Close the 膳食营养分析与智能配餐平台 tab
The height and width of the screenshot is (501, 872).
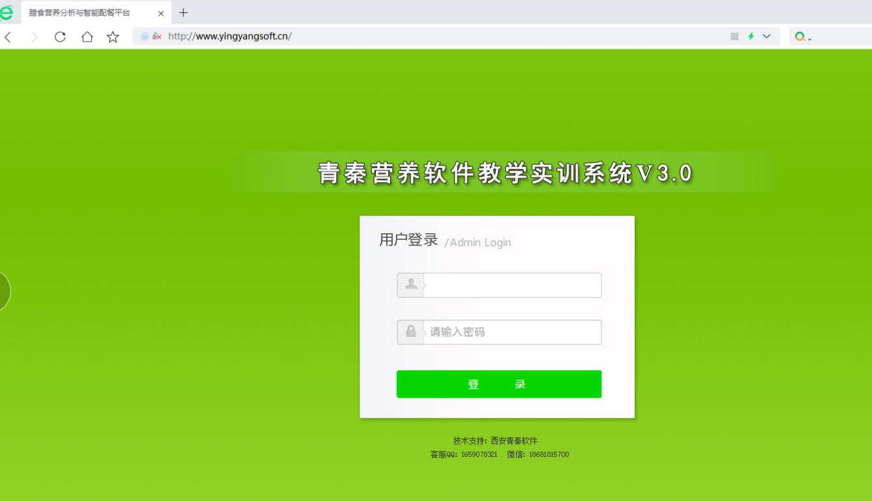pos(161,13)
